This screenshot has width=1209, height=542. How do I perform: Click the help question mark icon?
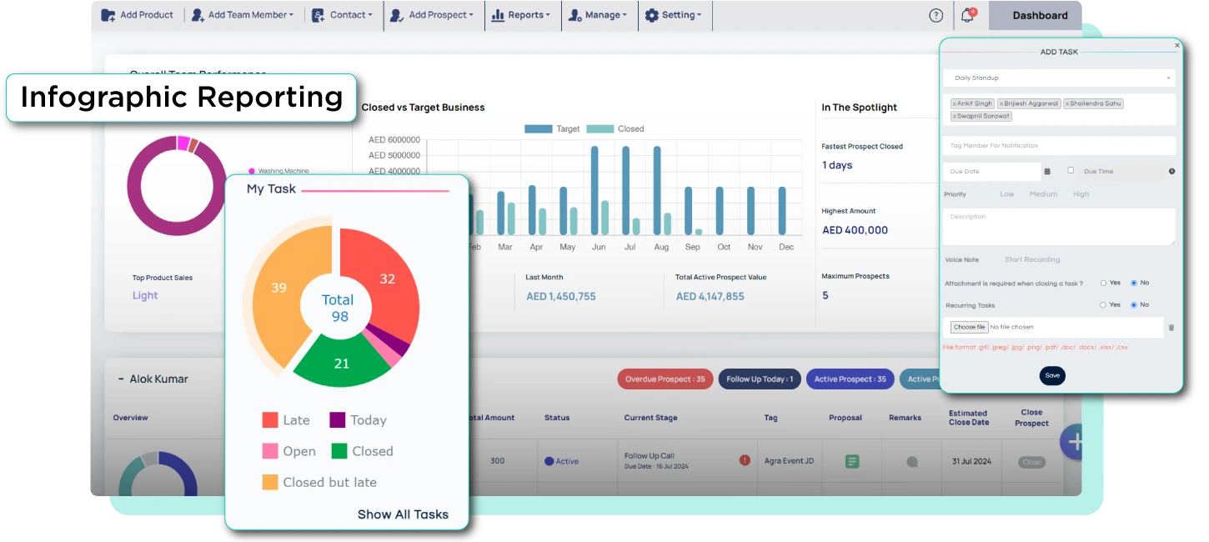tap(936, 15)
